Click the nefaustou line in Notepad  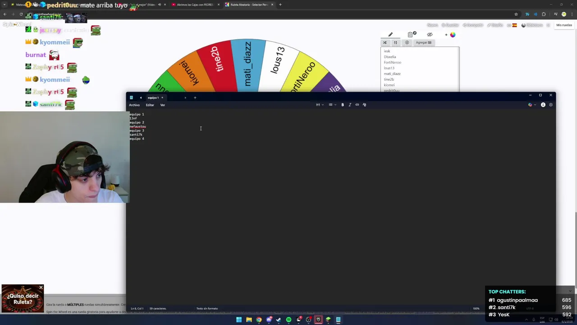(x=137, y=127)
